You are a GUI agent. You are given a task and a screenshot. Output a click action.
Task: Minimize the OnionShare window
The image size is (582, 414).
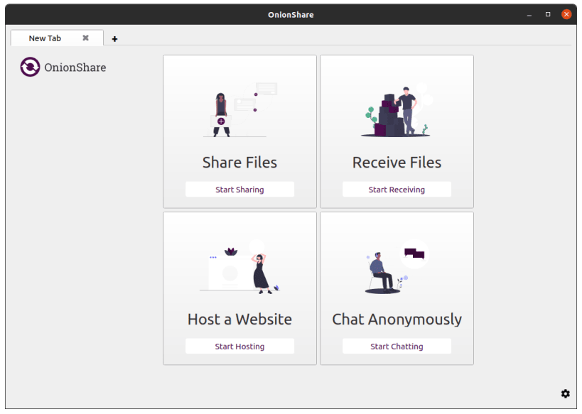coord(529,14)
